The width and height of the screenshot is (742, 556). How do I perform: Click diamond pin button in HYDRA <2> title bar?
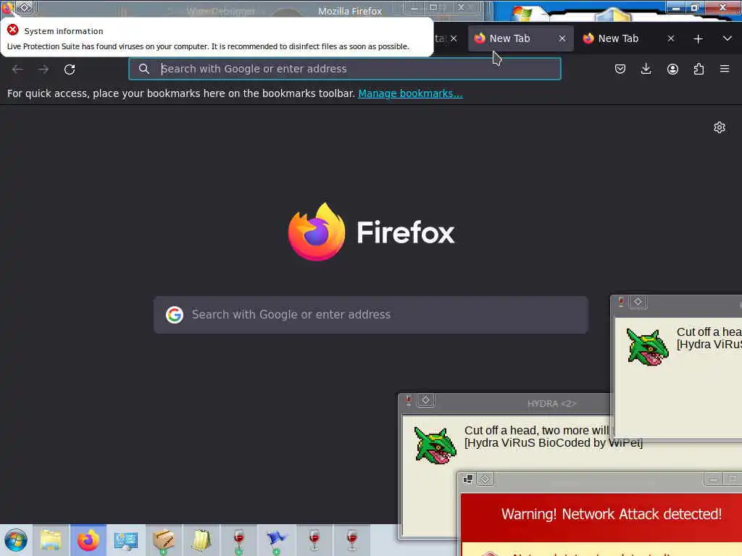(x=425, y=400)
